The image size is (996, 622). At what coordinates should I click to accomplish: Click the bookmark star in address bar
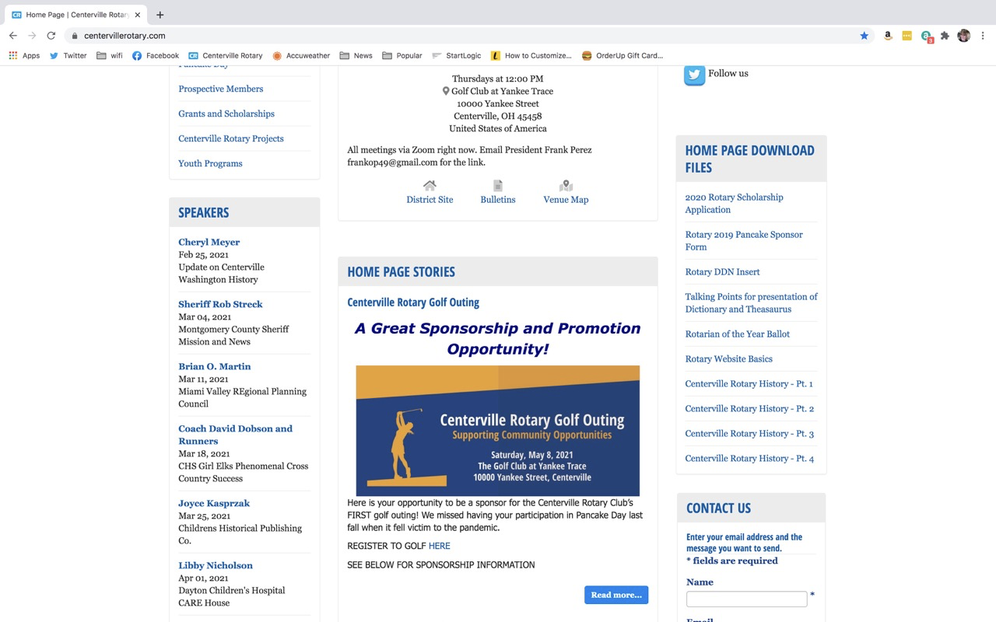click(864, 36)
